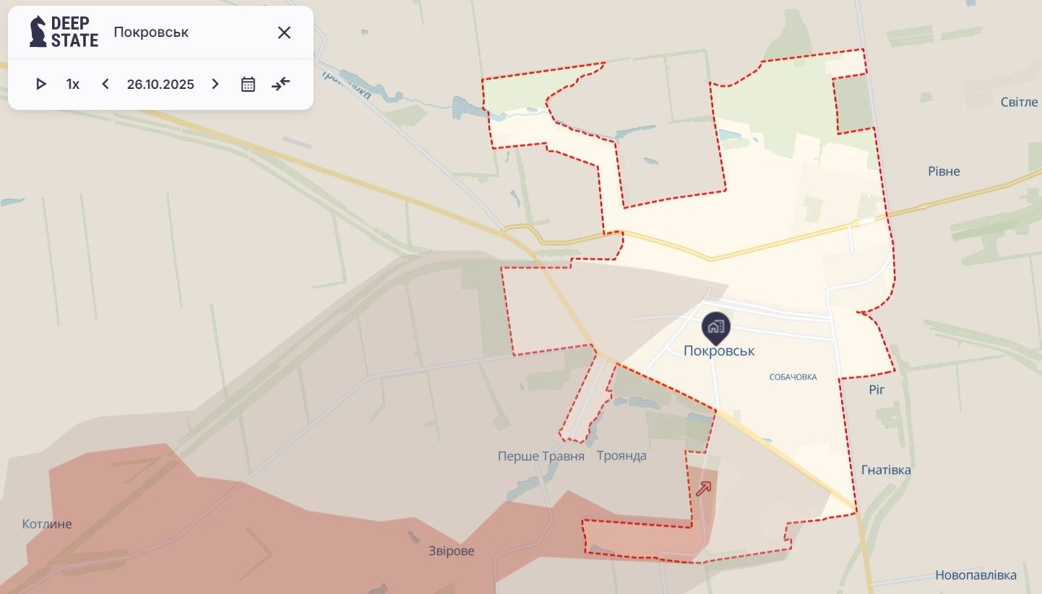Image resolution: width=1042 pixels, height=594 pixels.
Task: Change the 1x playback speed
Action: point(73,84)
